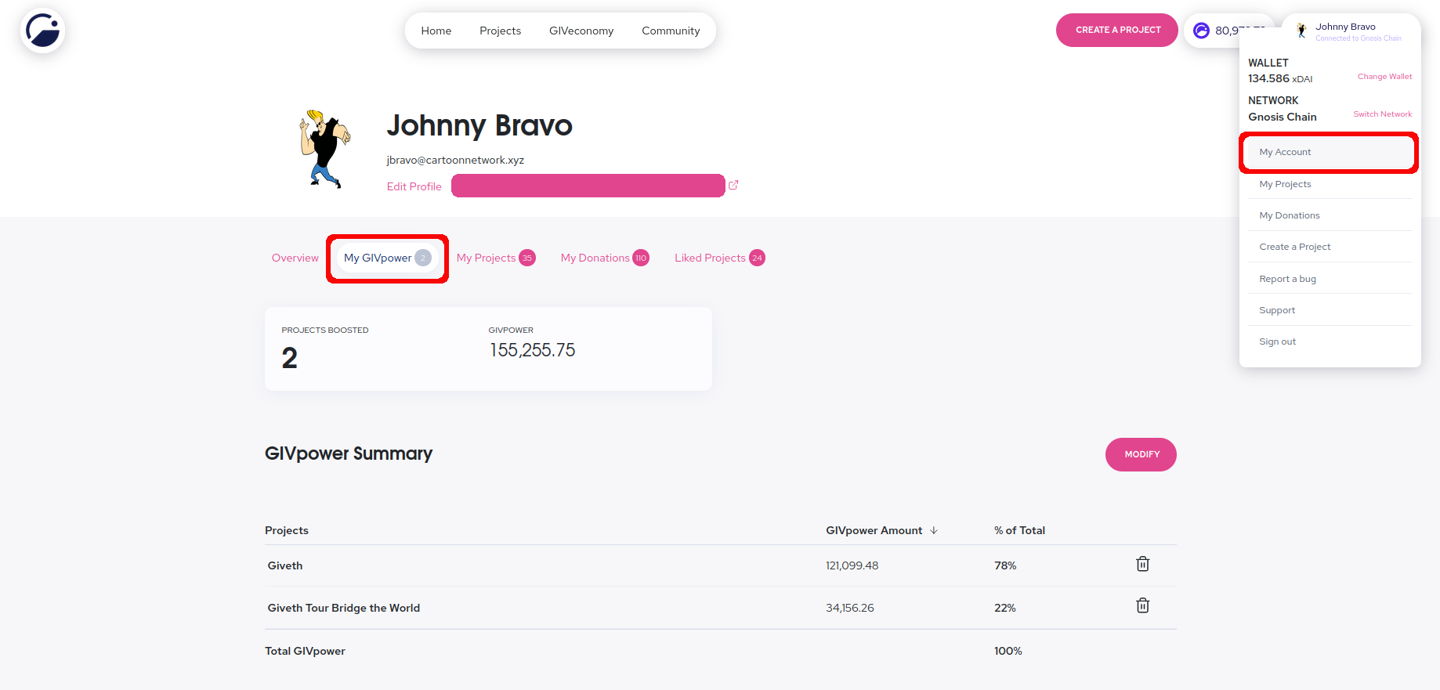Viewport: 1440px width, 690px height.
Task: Click the GIV token balance icon
Action: pos(1201,31)
